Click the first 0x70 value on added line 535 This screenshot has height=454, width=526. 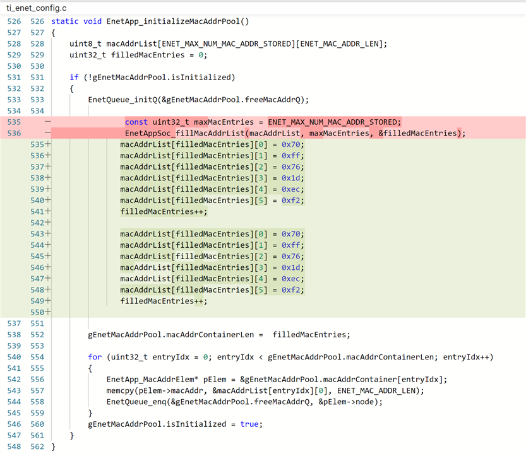click(x=291, y=144)
